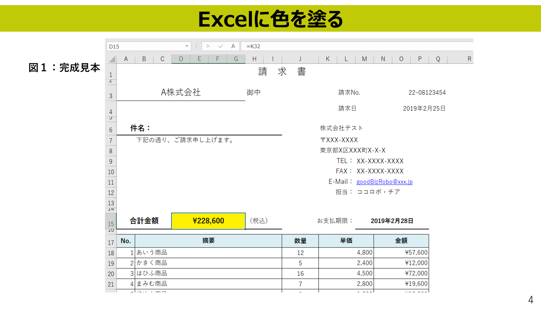Select column O header
541x313 pixels.
pyautogui.click(x=401, y=59)
